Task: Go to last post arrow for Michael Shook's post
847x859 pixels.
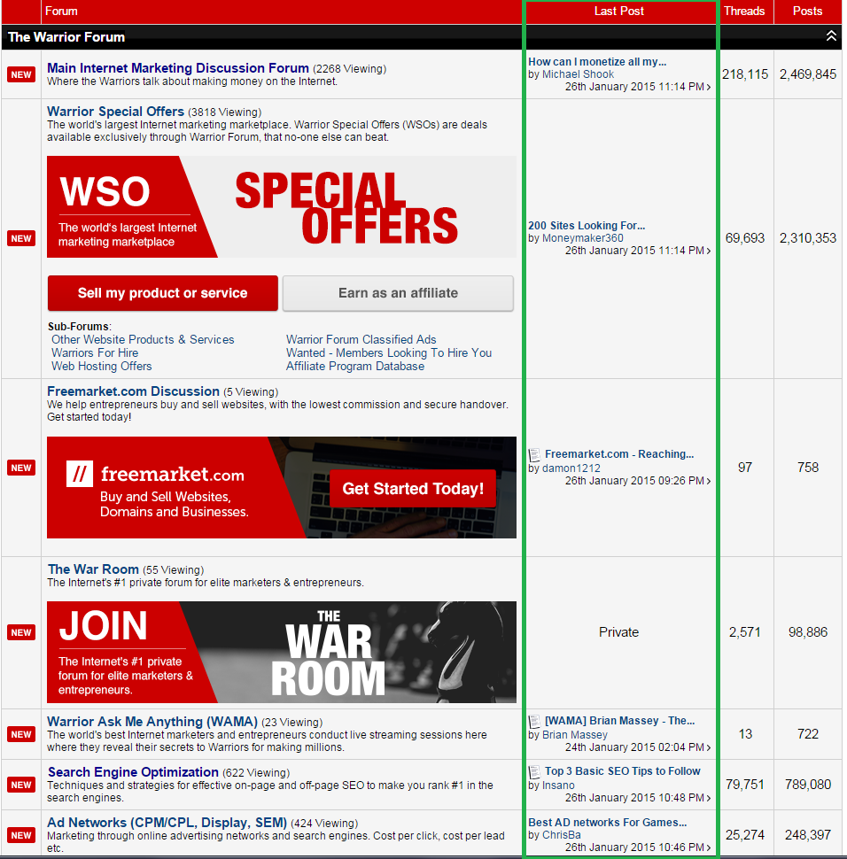Action: point(709,87)
